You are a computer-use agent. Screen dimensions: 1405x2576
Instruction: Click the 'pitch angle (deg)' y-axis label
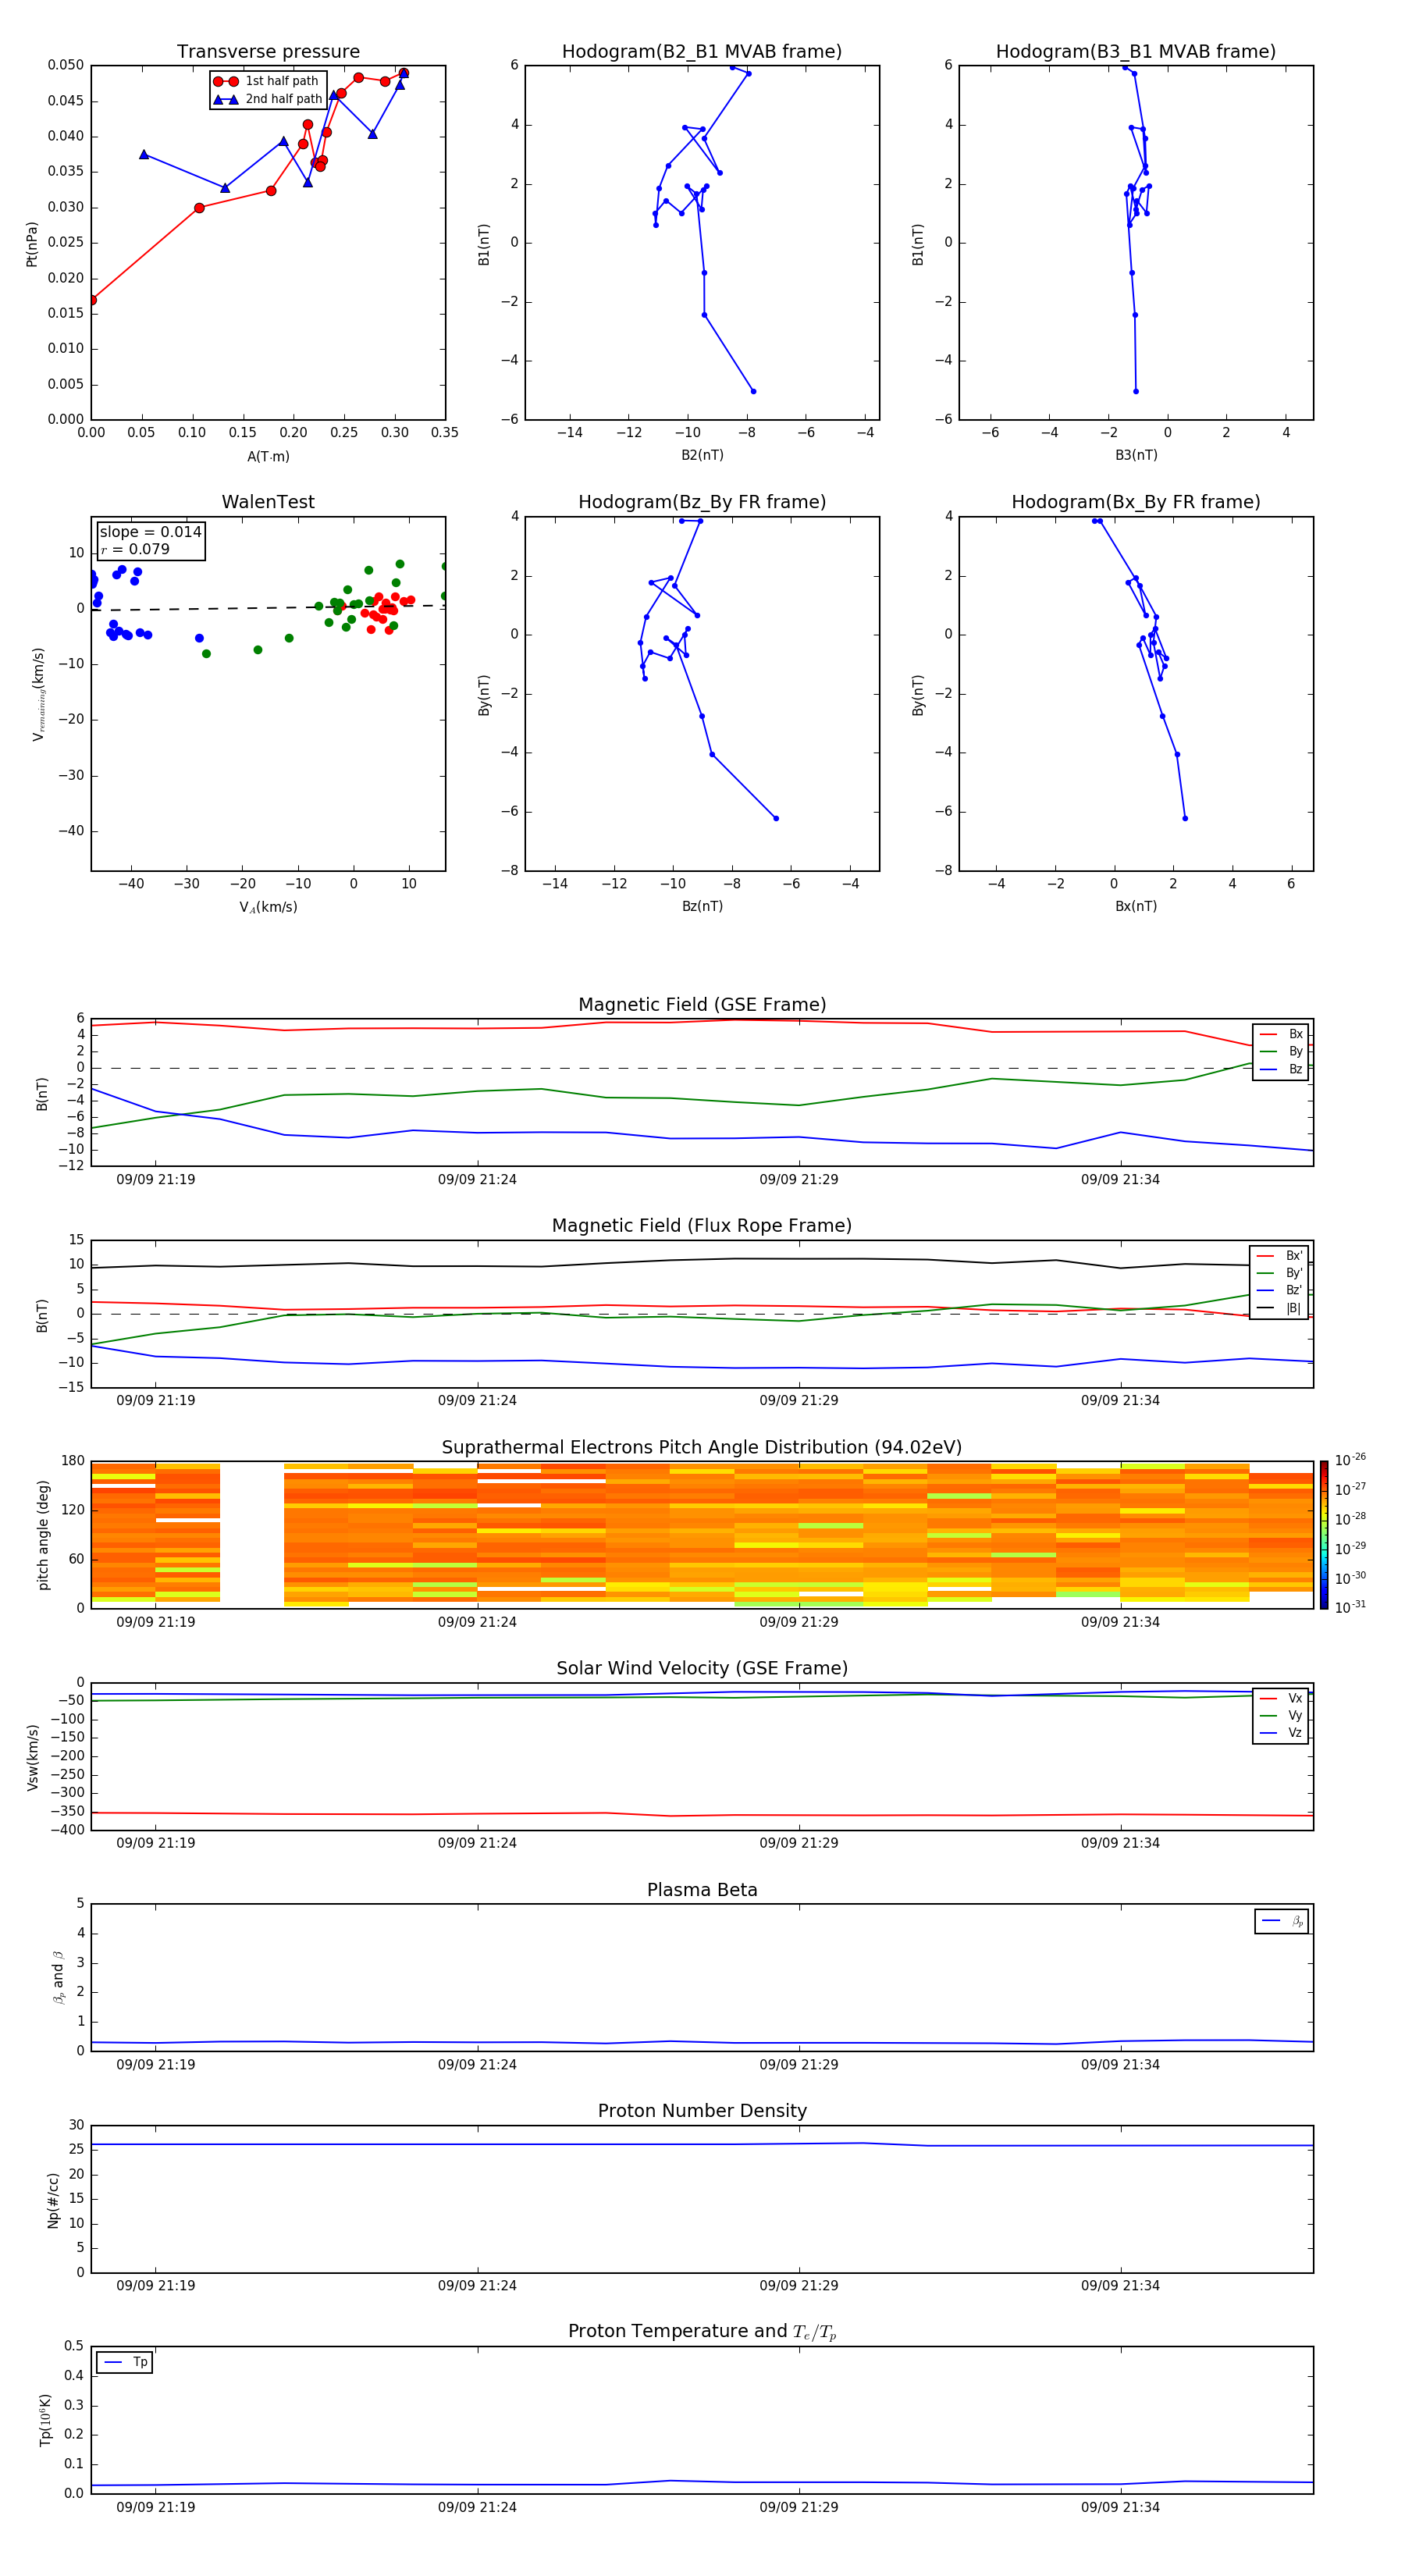(x=43, y=1534)
